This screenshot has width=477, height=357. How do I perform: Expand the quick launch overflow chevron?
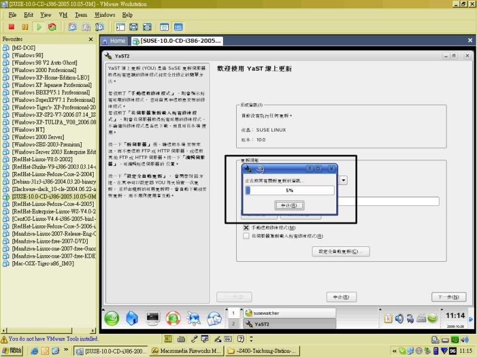66,350
